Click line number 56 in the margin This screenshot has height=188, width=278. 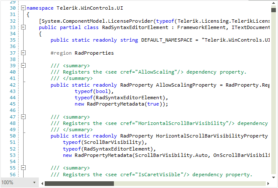click(x=13, y=175)
